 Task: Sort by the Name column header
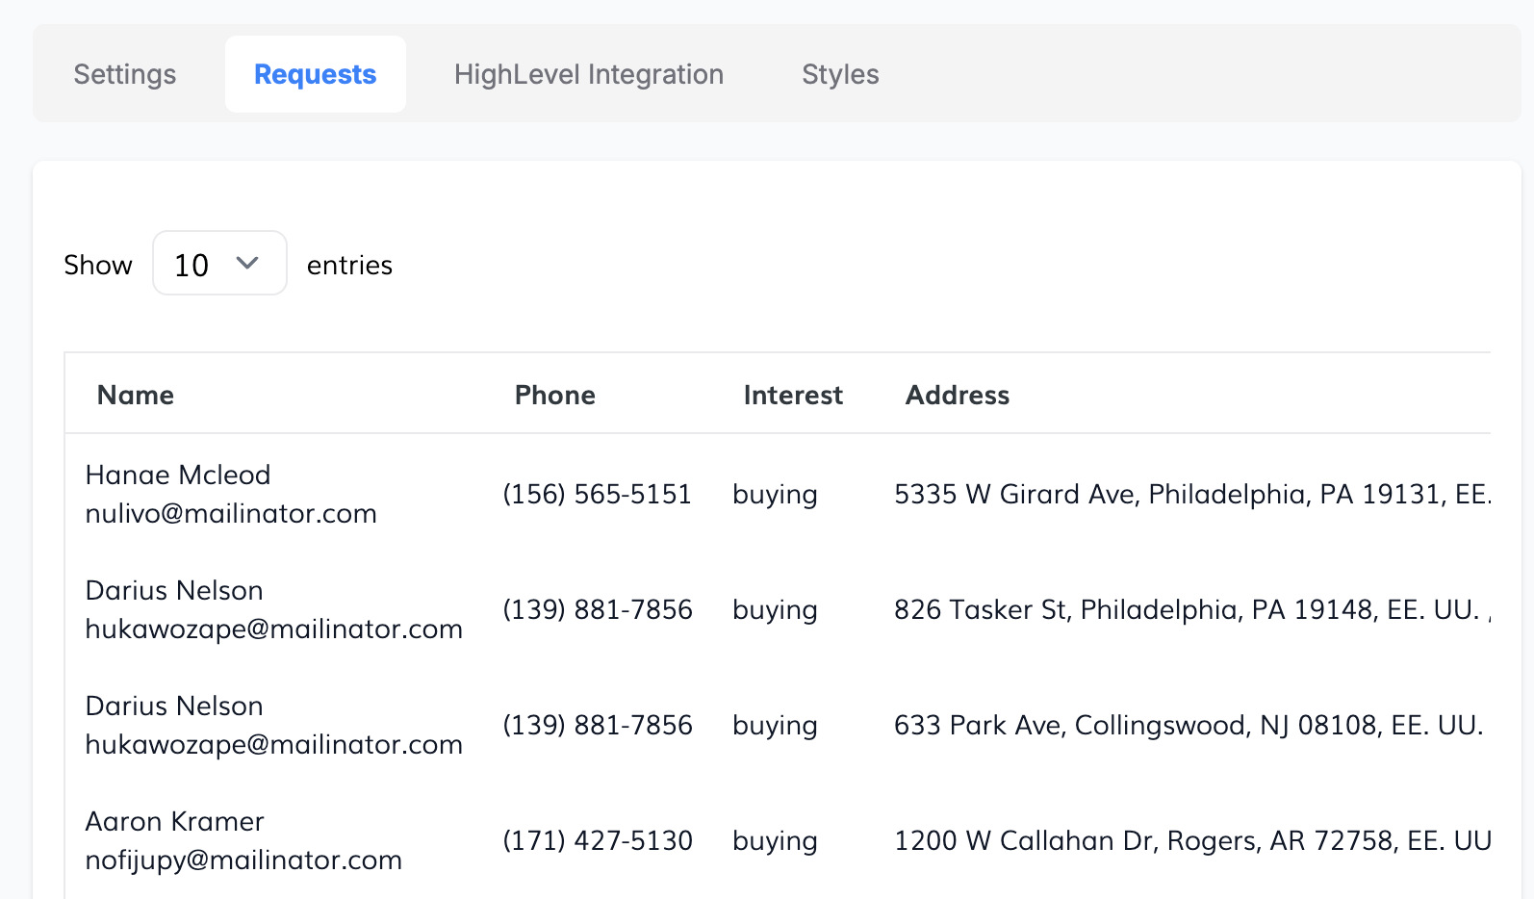136,395
